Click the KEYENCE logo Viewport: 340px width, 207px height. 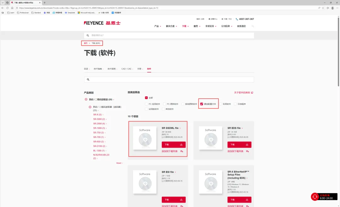pyautogui.click(x=102, y=23)
